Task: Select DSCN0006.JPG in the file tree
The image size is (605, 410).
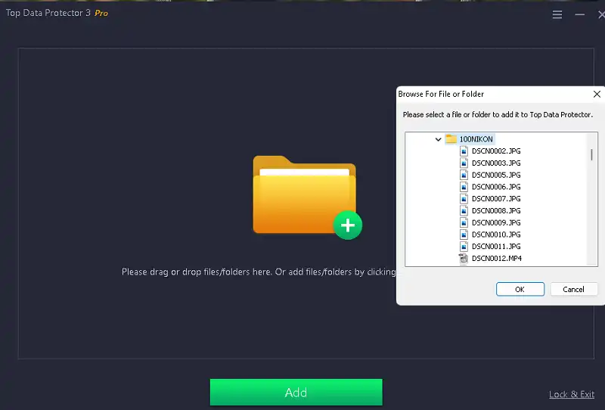Action: [x=496, y=187]
